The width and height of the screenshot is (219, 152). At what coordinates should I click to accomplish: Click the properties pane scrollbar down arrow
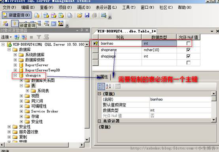214,120
